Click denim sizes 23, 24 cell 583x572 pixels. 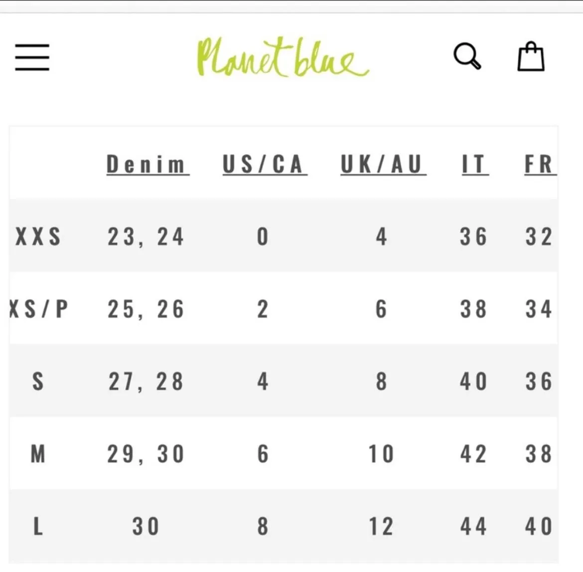[146, 237]
